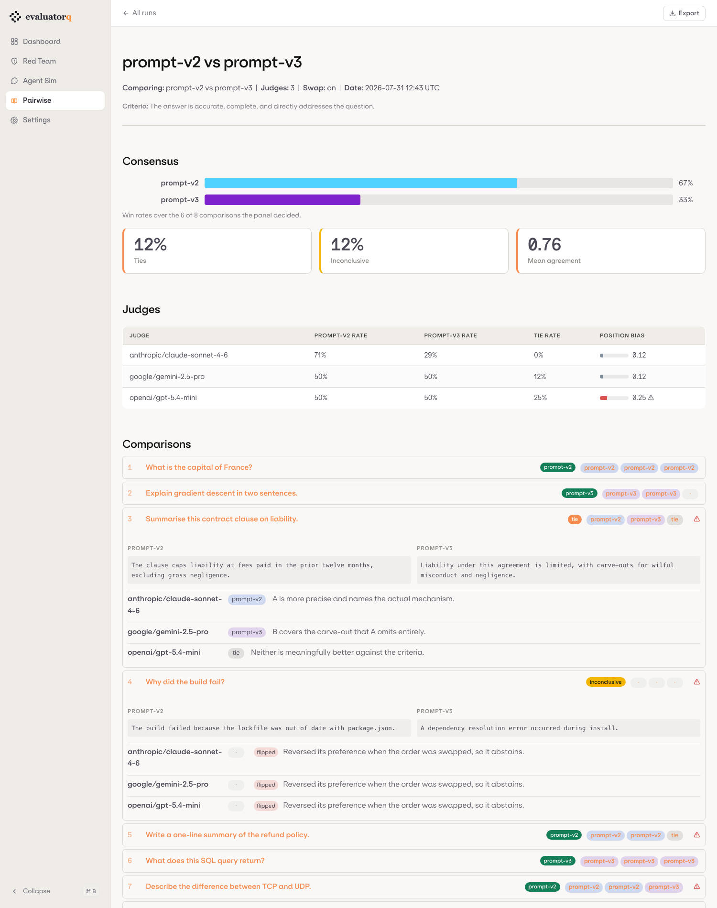Select the 0.76 Mean agreement card
717x908 pixels.
pyautogui.click(x=611, y=251)
